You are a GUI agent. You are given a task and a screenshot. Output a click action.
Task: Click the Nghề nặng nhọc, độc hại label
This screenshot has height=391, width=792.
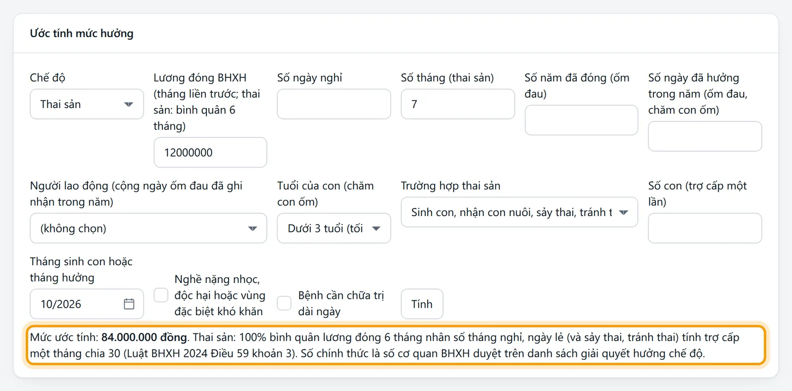click(x=220, y=295)
